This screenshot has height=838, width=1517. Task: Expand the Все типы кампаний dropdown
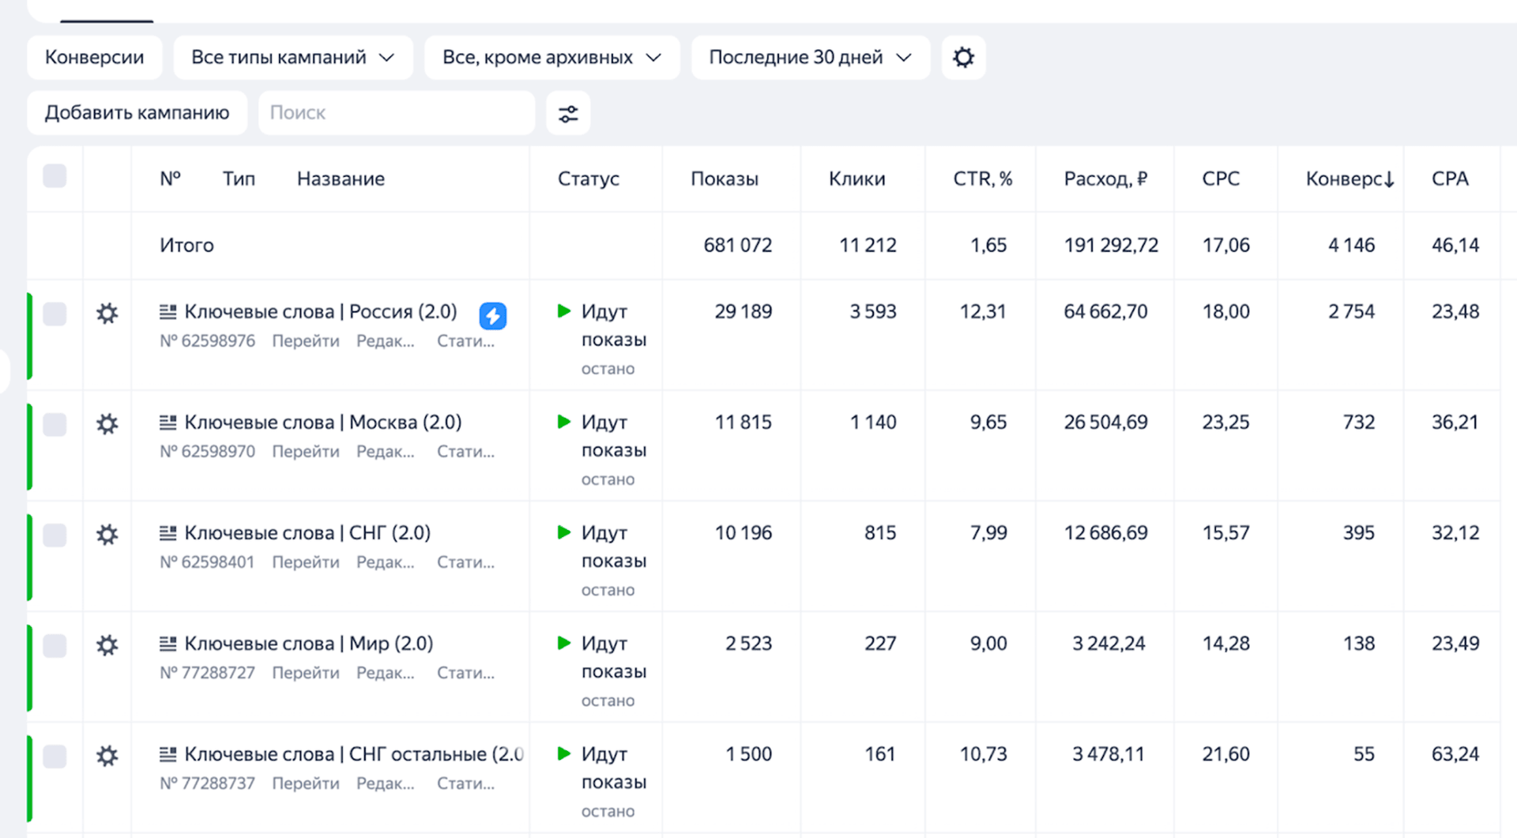click(292, 58)
